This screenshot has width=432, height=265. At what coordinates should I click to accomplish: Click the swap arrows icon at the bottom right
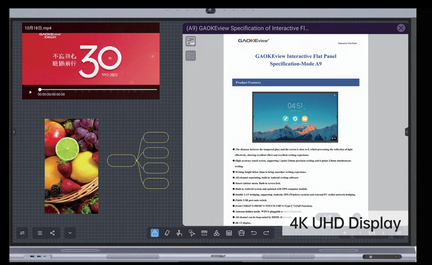tap(399, 233)
